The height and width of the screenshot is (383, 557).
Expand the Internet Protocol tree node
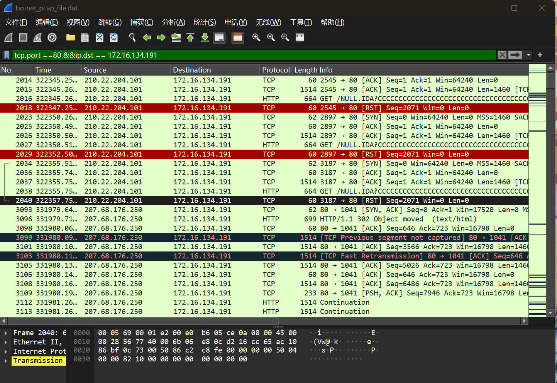click(6, 351)
